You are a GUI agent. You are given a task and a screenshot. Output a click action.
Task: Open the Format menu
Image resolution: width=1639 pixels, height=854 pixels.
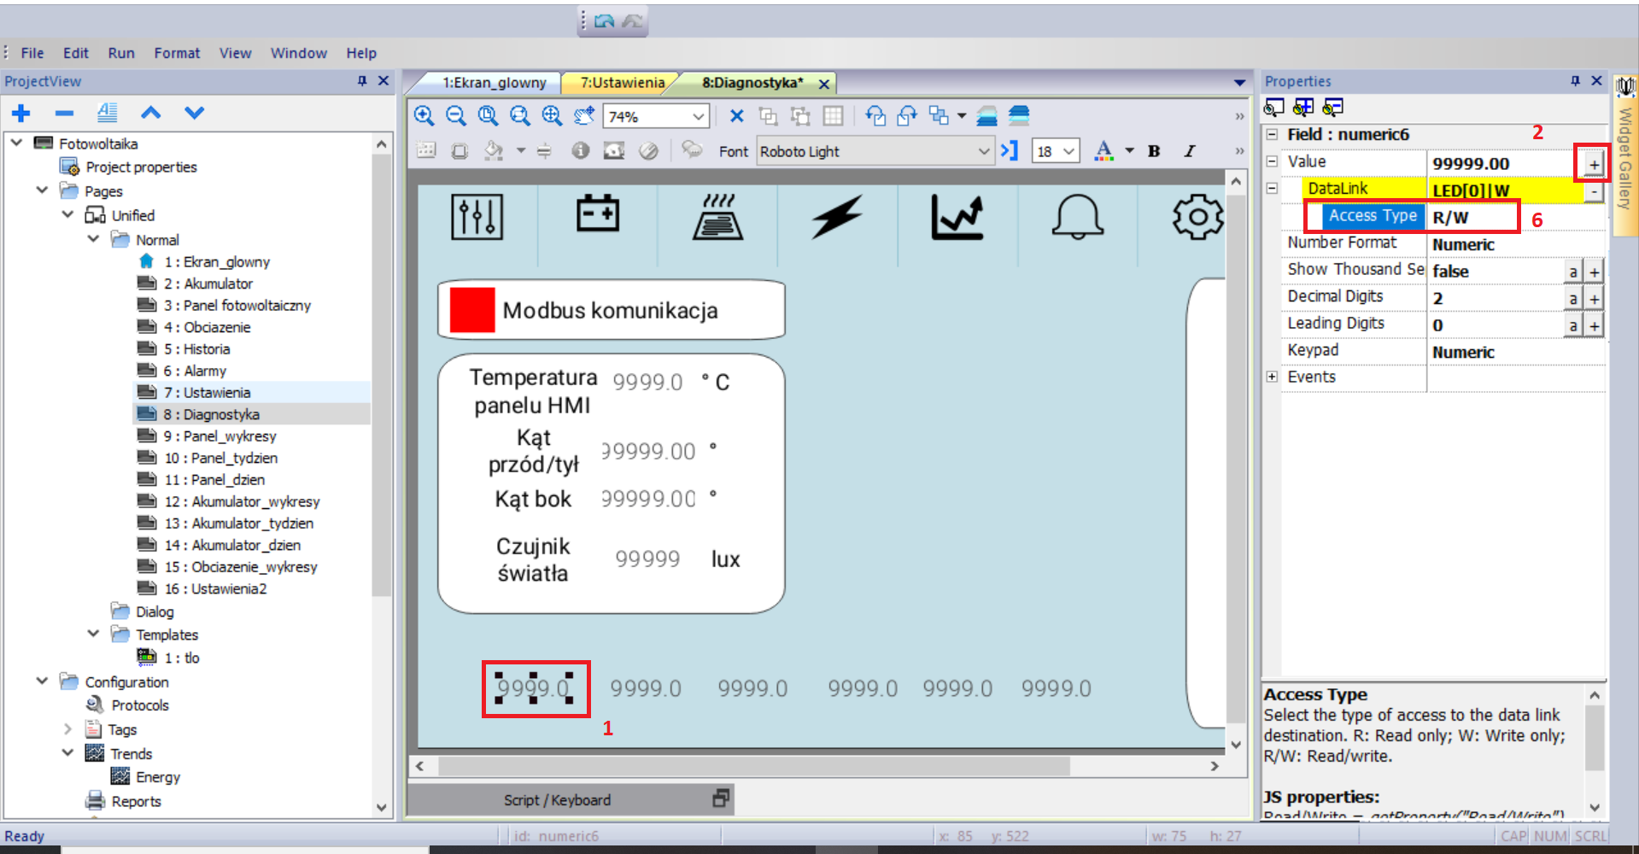[x=177, y=53]
